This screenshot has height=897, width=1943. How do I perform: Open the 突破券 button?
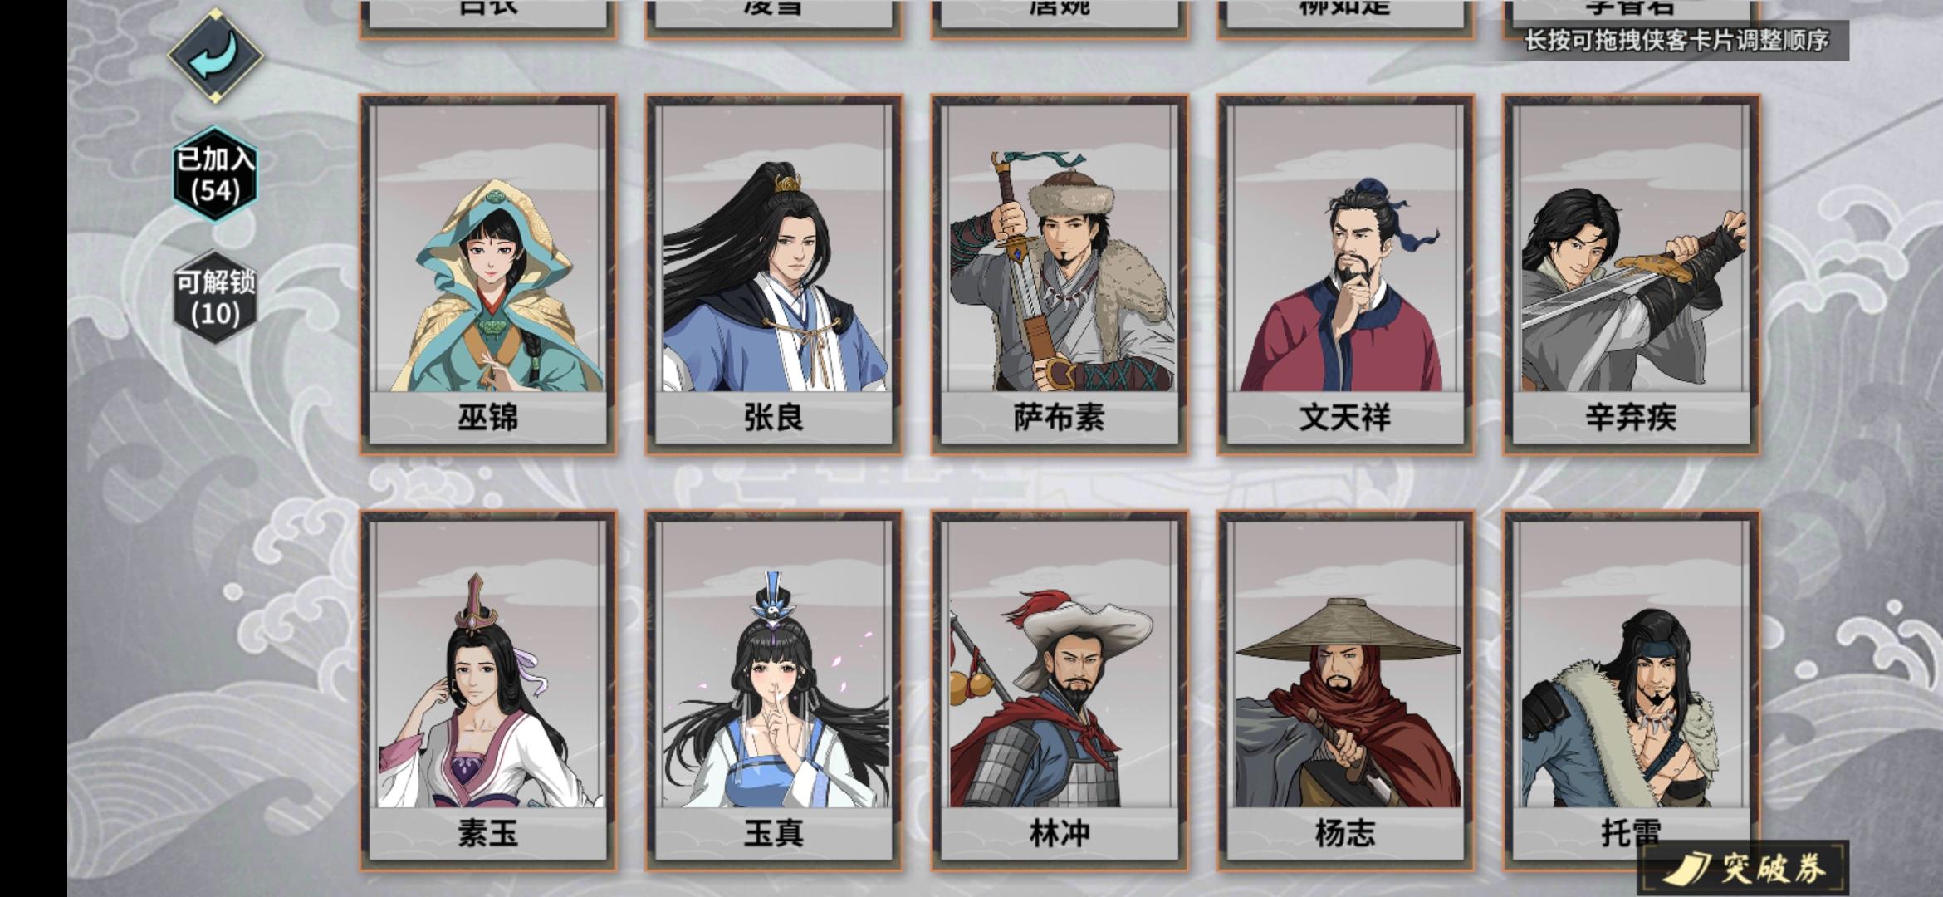(1745, 869)
